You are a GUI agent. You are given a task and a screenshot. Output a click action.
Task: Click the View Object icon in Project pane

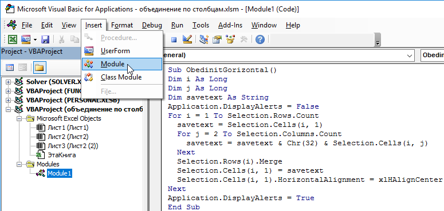[22, 67]
